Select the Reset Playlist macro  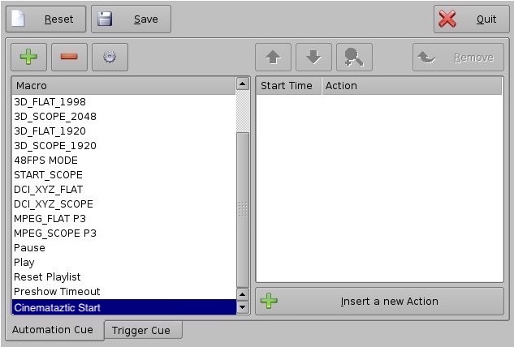tap(123, 276)
